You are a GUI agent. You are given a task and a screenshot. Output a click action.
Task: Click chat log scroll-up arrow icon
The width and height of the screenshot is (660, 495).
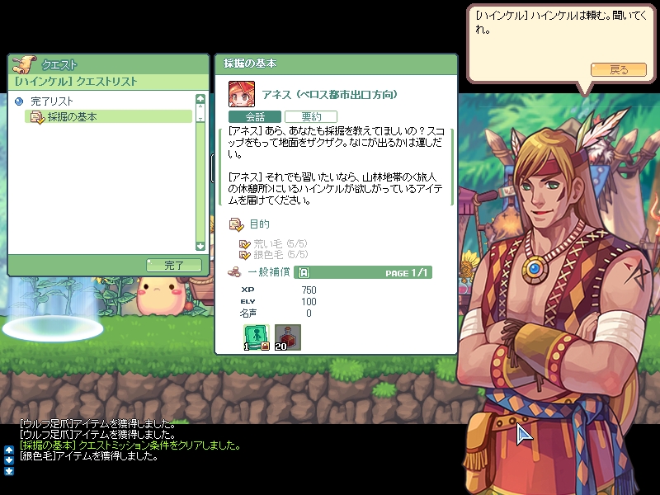click(9, 450)
